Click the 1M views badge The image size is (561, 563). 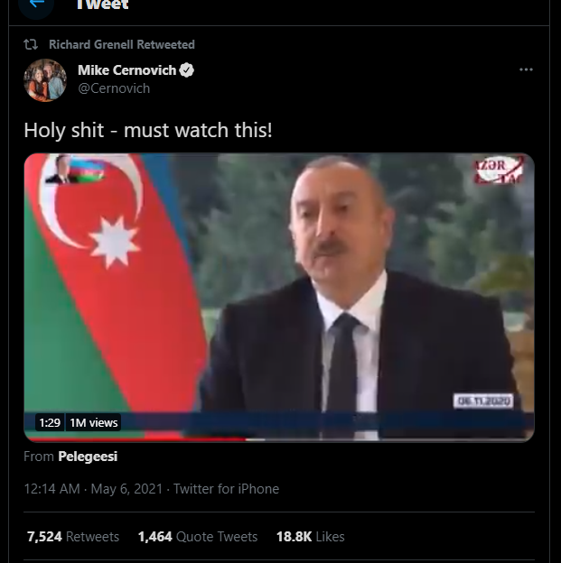(x=94, y=422)
